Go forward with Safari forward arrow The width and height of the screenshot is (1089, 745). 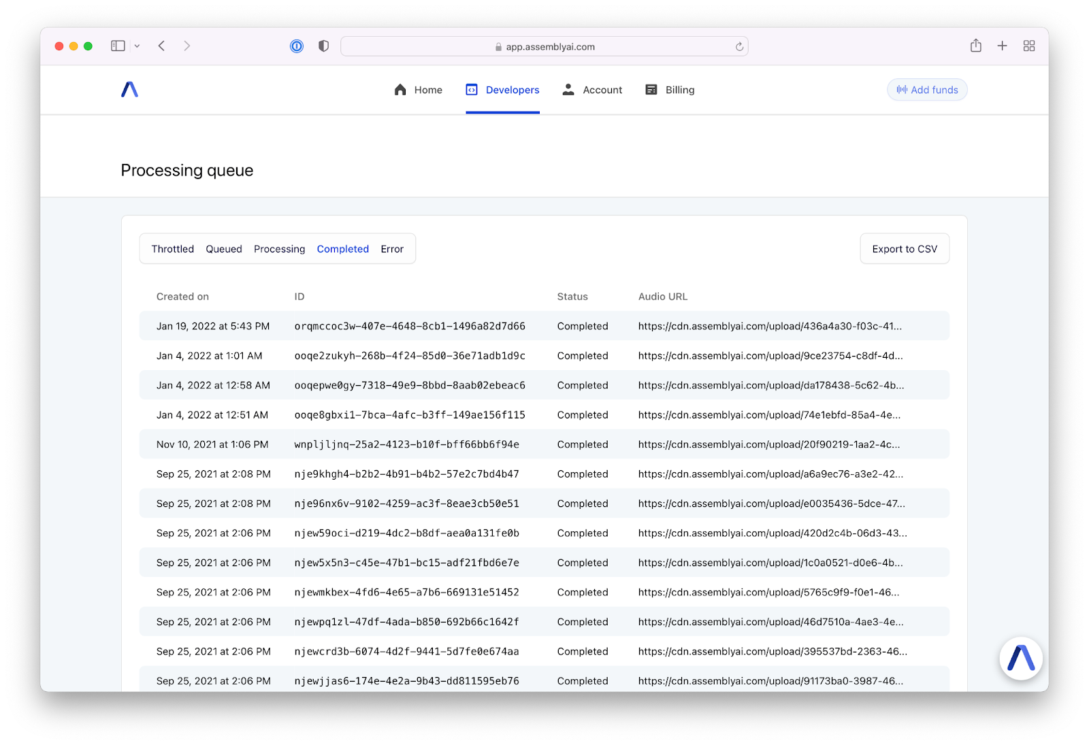point(187,46)
